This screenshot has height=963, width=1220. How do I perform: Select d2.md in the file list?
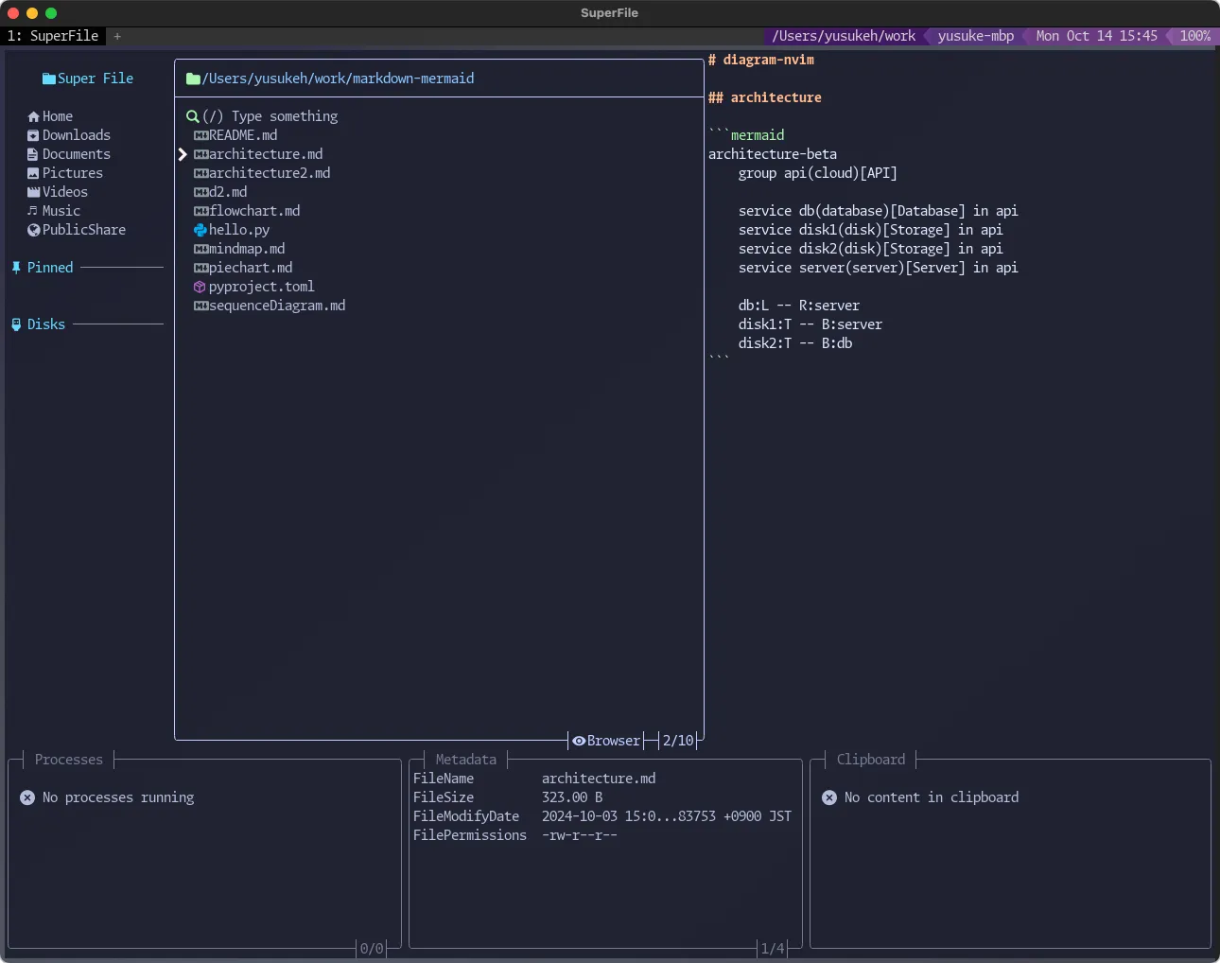click(x=228, y=192)
